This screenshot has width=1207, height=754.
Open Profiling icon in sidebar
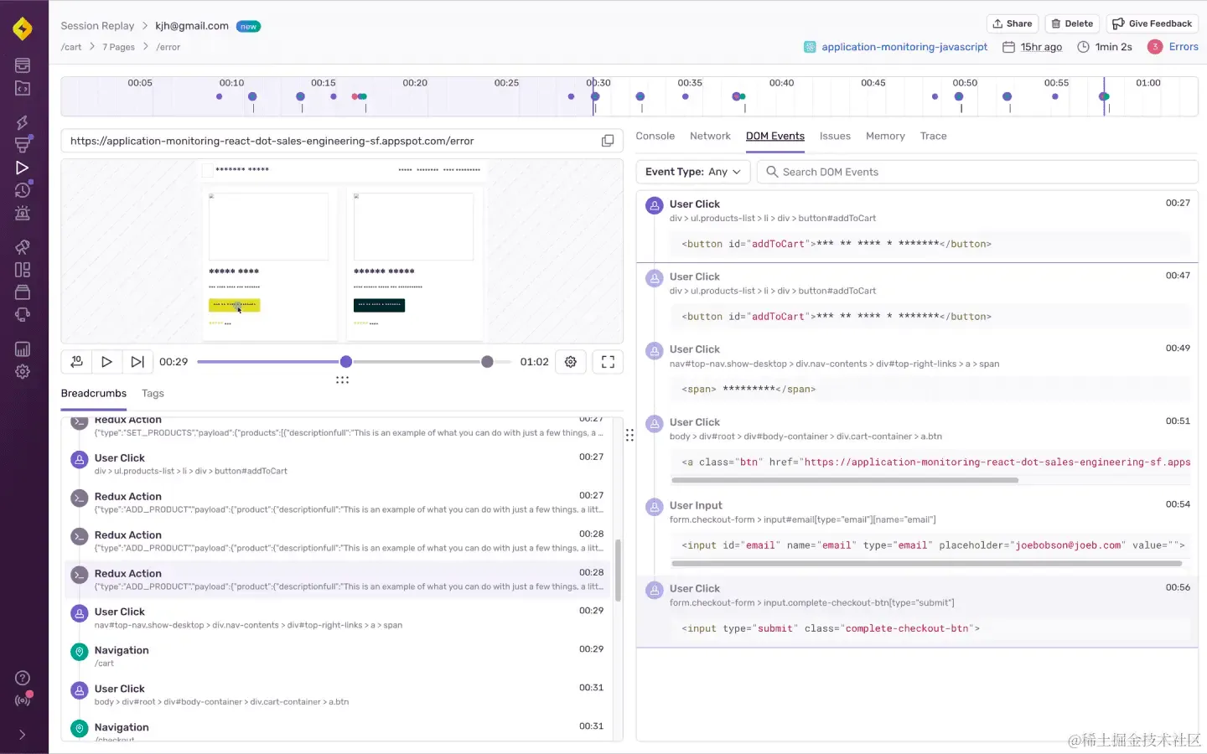pos(23,145)
